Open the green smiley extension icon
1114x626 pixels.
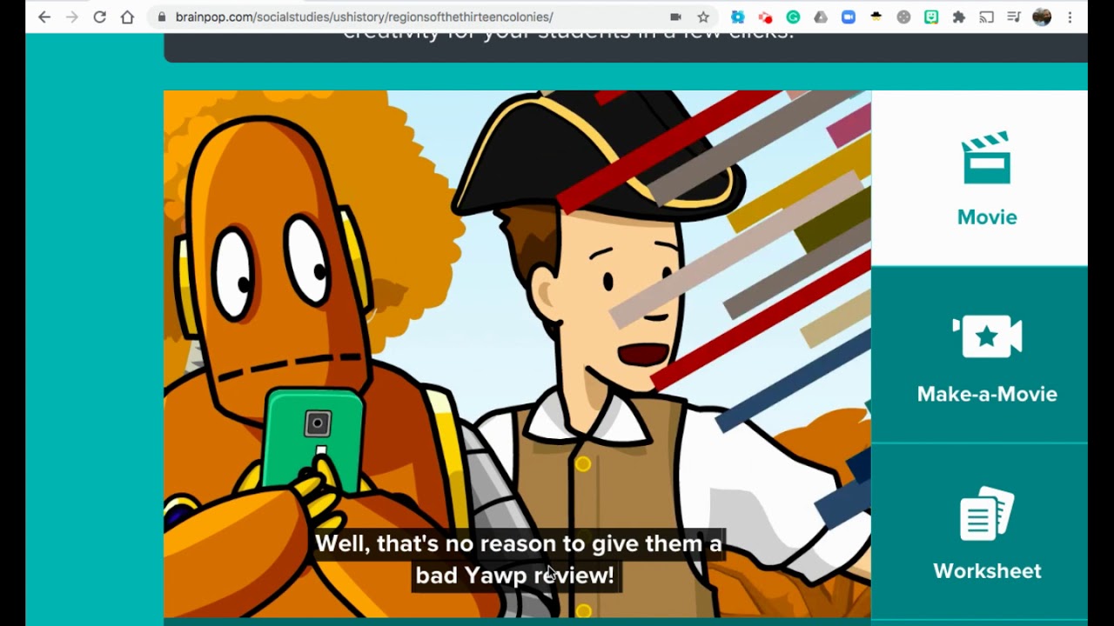931,17
